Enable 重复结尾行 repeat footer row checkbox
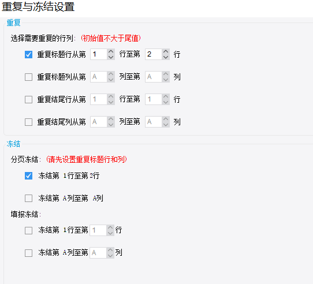The width and height of the screenshot is (313, 284). tap(28, 99)
